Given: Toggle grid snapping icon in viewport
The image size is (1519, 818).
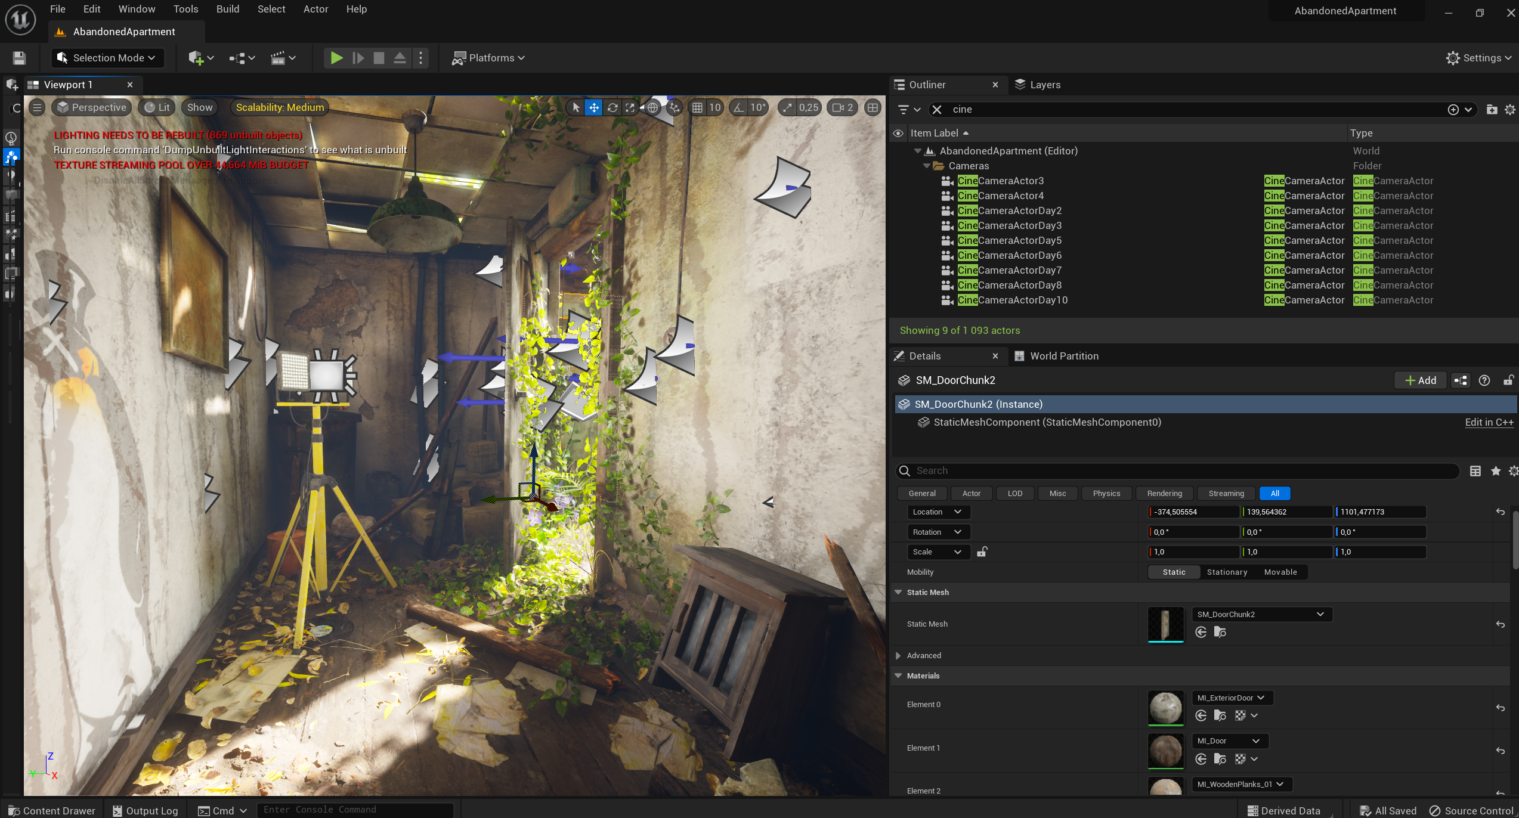Looking at the screenshot, I should tap(697, 107).
